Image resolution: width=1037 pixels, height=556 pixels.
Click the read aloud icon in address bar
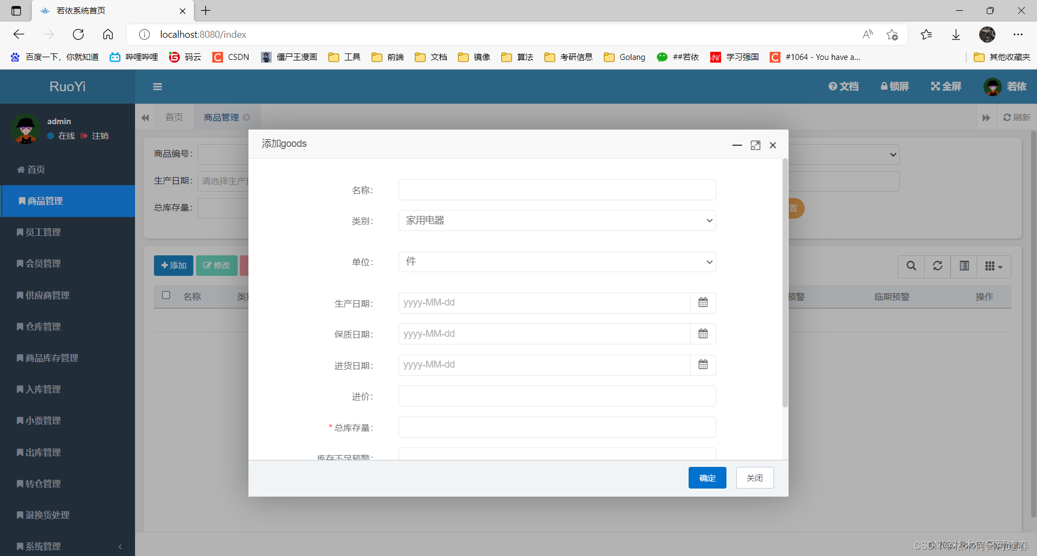[867, 35]
